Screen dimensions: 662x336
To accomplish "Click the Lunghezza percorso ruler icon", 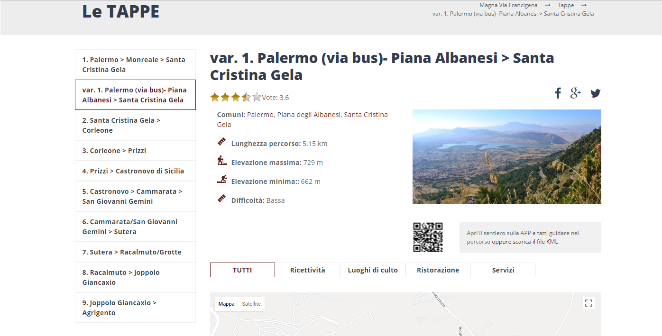I will (221, 142).
